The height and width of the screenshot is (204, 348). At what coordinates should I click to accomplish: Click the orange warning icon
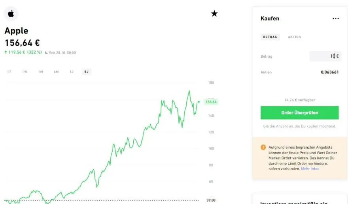(x=263, y=147)
